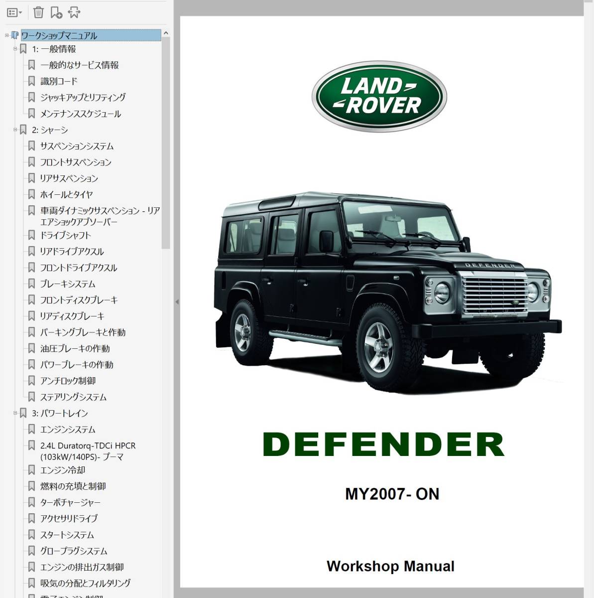Jump to フロントディスクブレーキ
The height and width of the screenshot is (598, 594).
[x=79, y=300]
